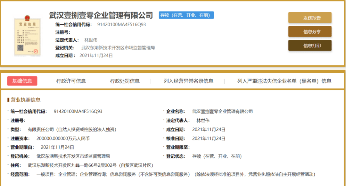Screen dimensions: 346x186
Task: Click the 住所 address text
Action: pos(90,165)
